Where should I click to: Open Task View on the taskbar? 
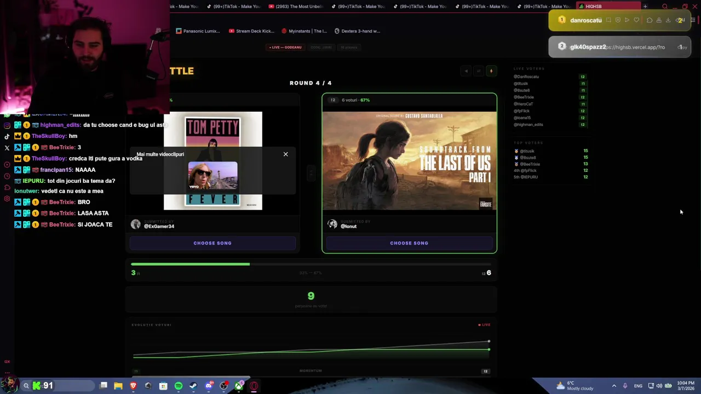coord(104,386)
